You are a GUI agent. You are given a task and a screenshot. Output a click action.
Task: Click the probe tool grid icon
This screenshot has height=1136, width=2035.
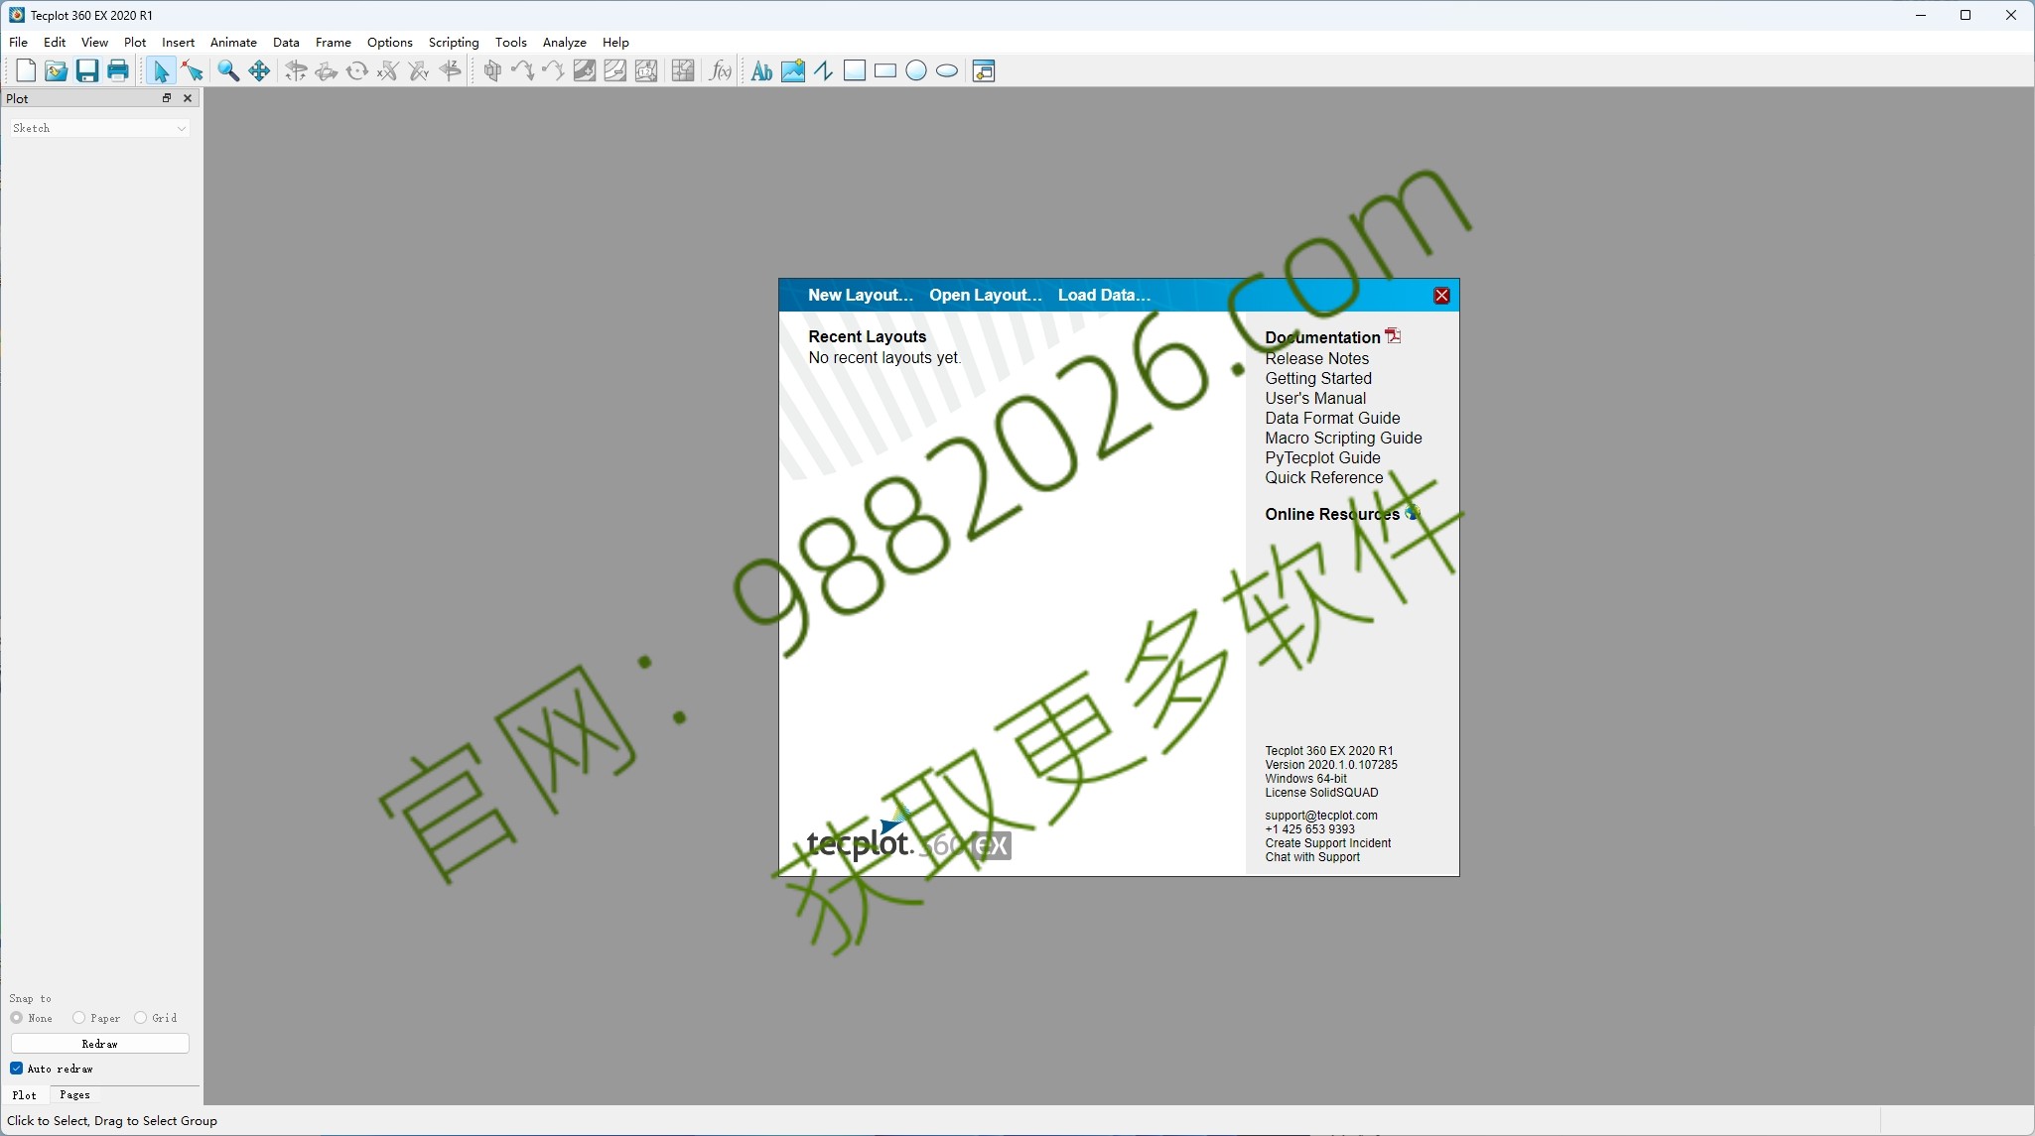pos(683,70)
